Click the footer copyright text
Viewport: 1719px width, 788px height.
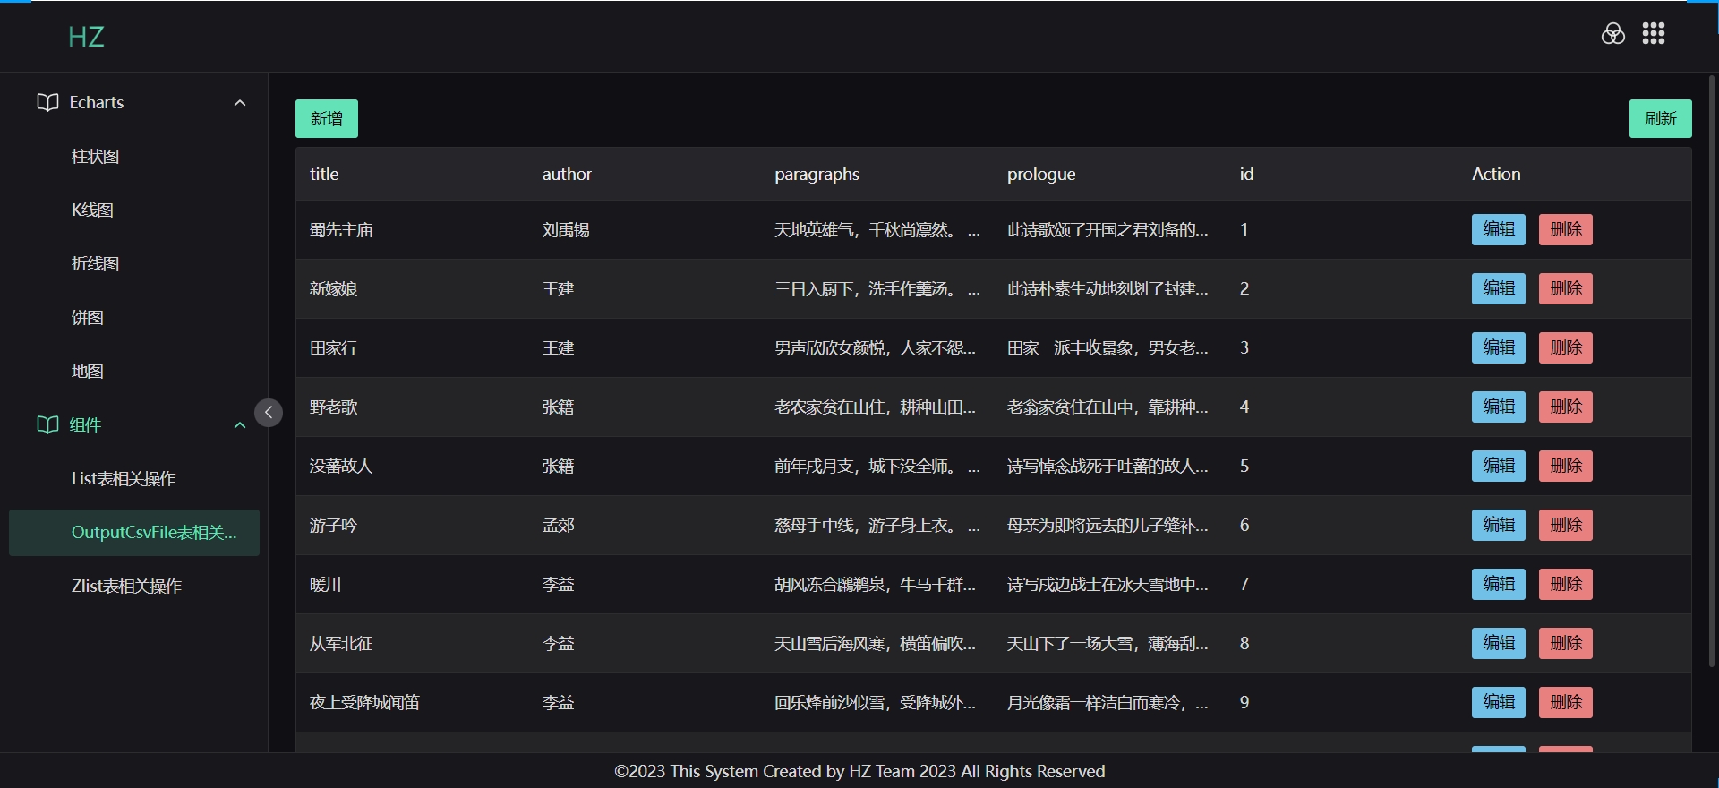[859, 771]
